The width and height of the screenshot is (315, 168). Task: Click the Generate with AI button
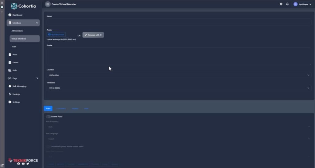93,35
